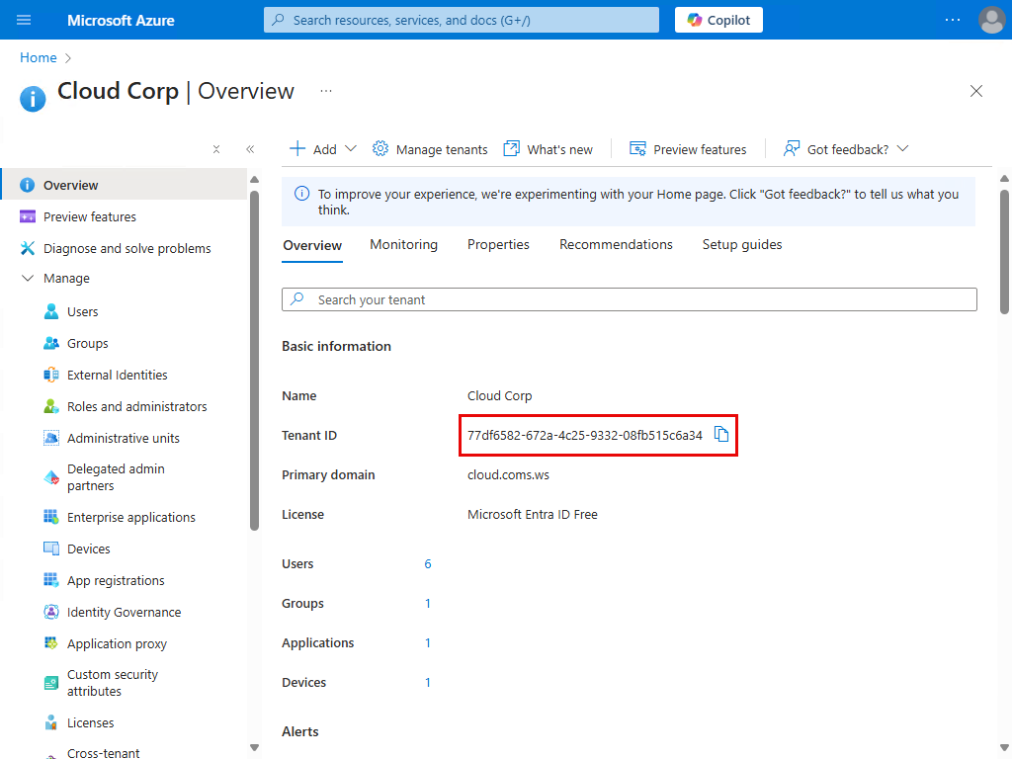Expand the Add dropdown arrow
Screen dimensions: 1012x759
point(351,148)
